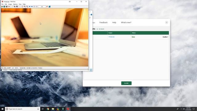Viewport: 197px width, 111px height.
Task: Paste using the clipboard toolbar icon
Action: click(x=17, y=6)
